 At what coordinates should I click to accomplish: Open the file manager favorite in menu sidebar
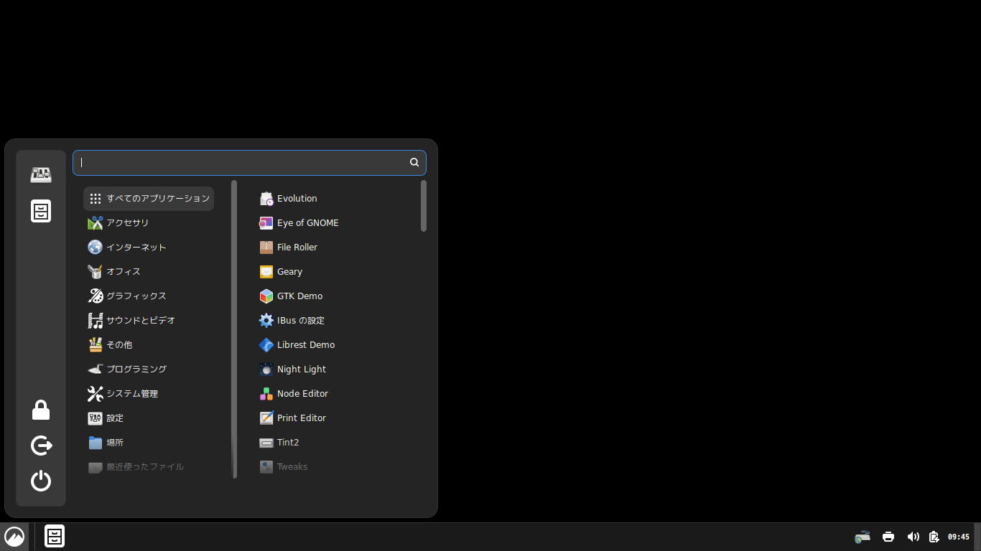click(41, 211)
